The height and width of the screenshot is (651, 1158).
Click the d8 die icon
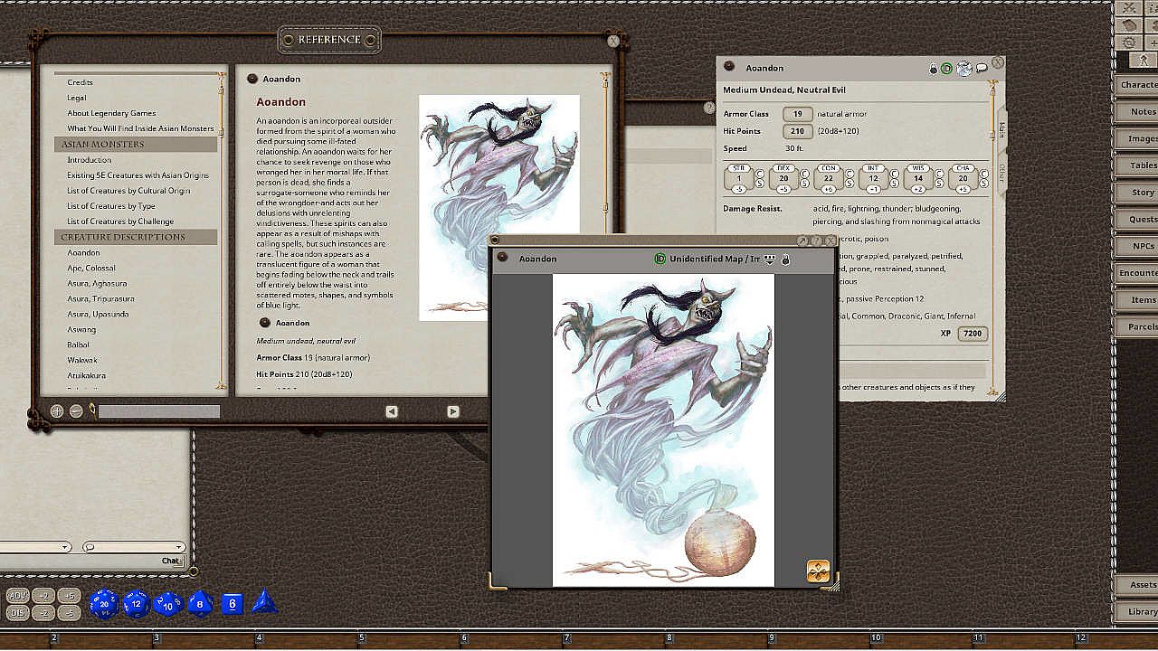tap(200, 602)
